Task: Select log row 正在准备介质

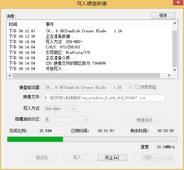Action: [89, 58]
